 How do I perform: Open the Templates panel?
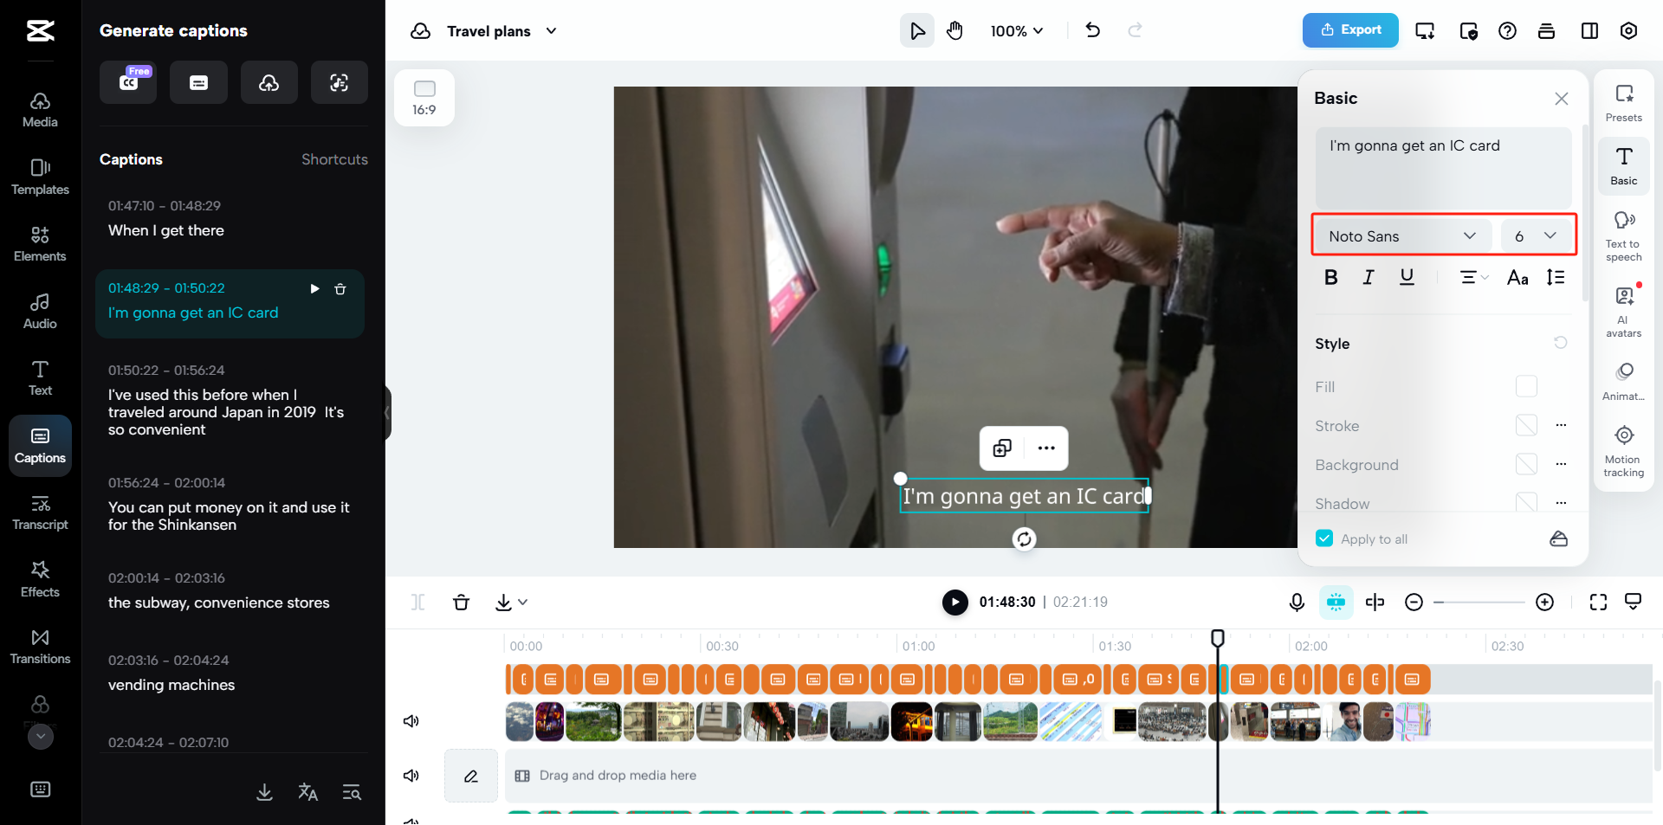(40, 177)
